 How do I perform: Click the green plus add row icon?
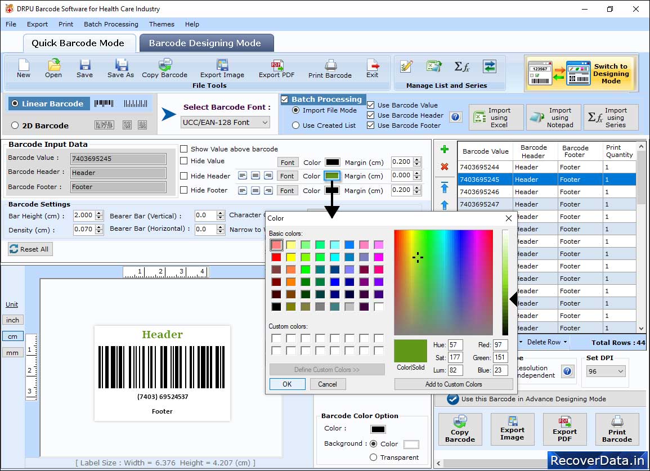coord(444,150)
